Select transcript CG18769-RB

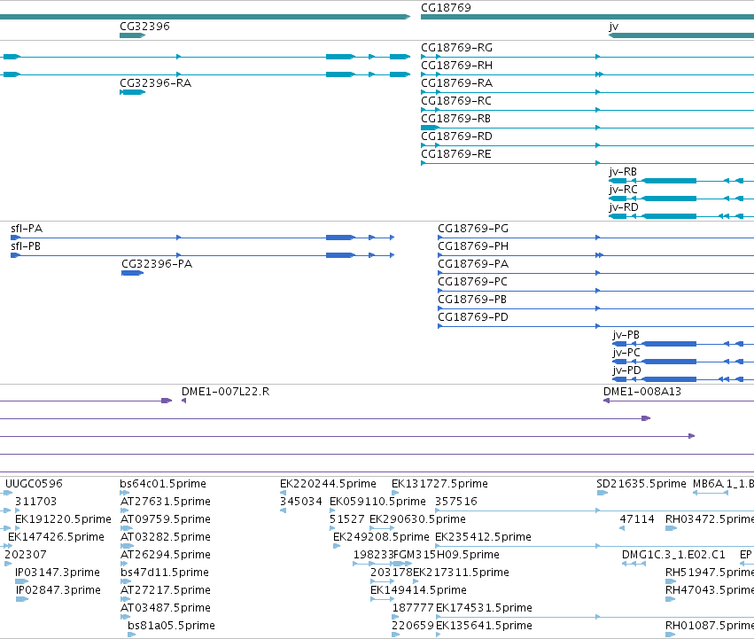(455, 119)
